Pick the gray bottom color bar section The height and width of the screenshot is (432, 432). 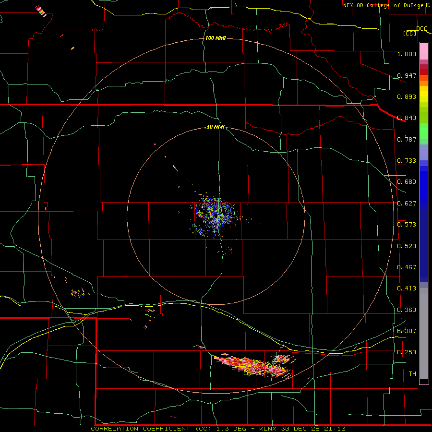[424, 334]
